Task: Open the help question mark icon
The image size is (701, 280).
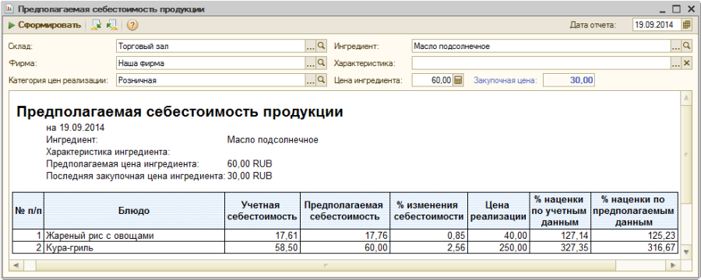Action: (x=132, y=25)
